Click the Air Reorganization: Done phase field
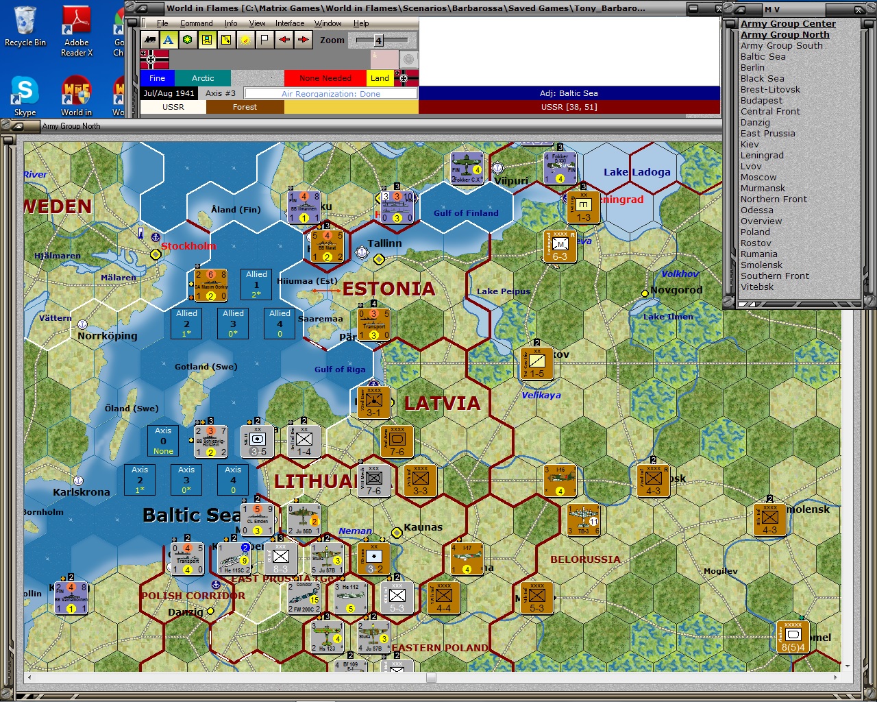 click(x=330, y=93)
